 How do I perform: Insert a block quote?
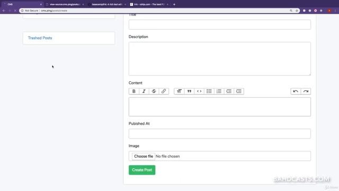(x=189, y=91)
